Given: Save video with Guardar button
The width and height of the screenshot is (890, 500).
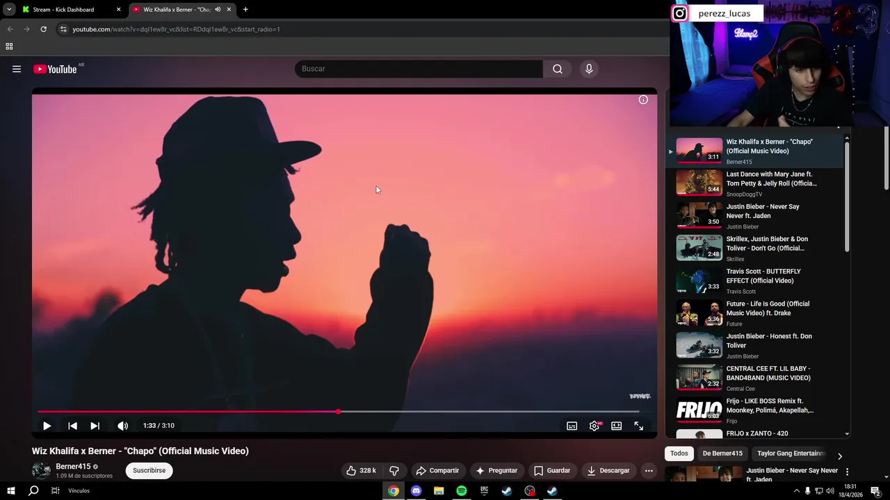Looking at the screenshot, I should (552, 471).
